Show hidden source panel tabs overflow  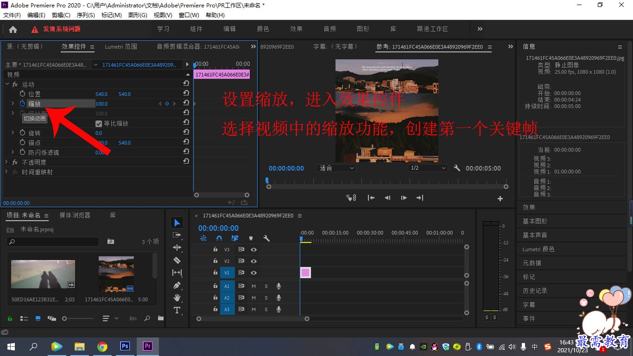click(253, 46)
